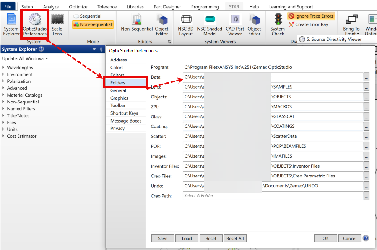This screenshot has height=250, width=377.
Task: Switch to the Optimize tab
Action: 78,7
